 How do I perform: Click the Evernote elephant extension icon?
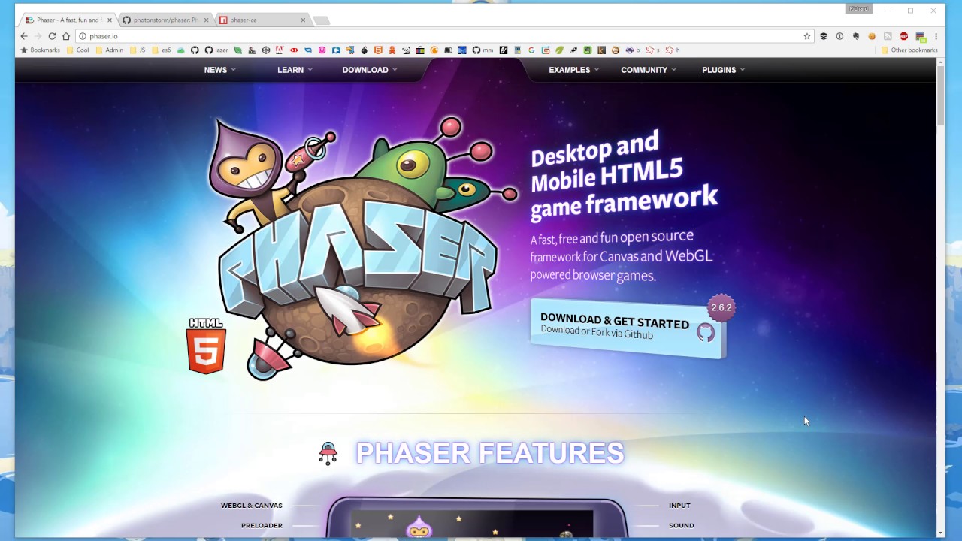pos(856,36)
